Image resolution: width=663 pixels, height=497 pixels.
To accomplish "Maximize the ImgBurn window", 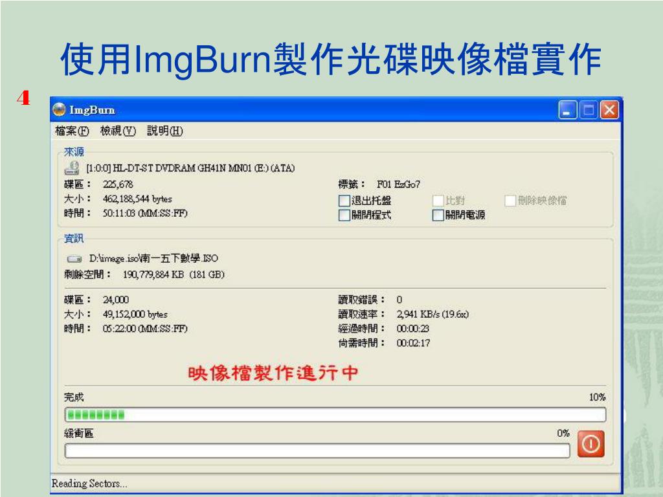I will 588,110.
